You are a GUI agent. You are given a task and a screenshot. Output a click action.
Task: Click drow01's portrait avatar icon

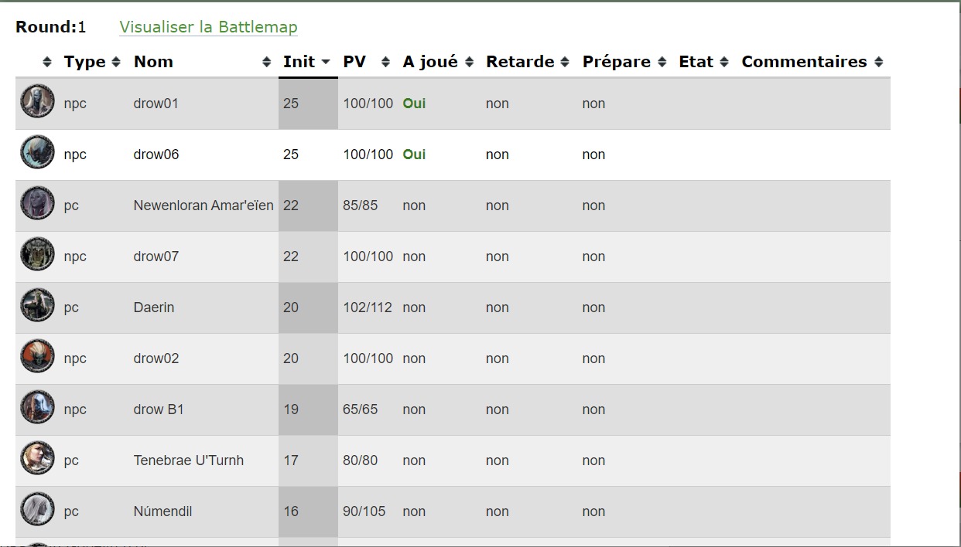(x=37, y=102)
